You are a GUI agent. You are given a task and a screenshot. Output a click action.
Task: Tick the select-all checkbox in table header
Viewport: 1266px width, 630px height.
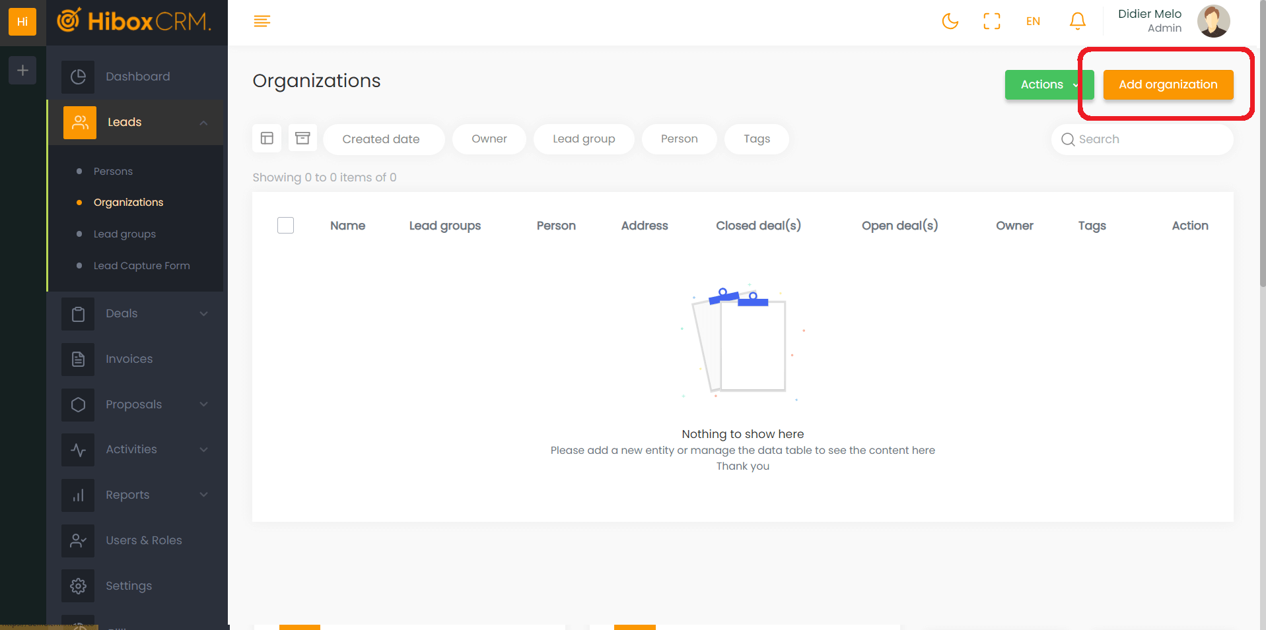[285, 226]
